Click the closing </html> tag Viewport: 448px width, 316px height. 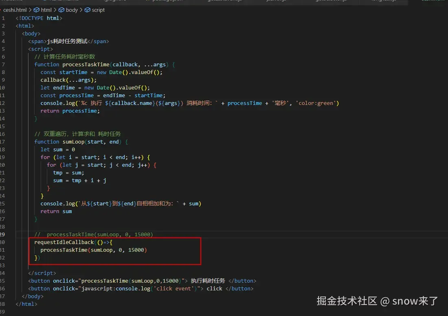(x=26, y=304)
